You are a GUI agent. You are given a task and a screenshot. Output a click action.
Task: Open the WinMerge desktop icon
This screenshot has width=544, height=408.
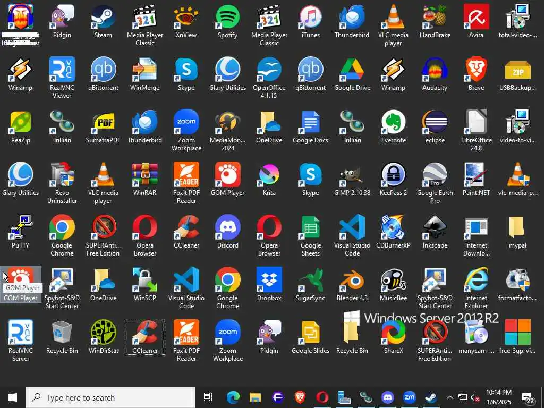[144, 74]
